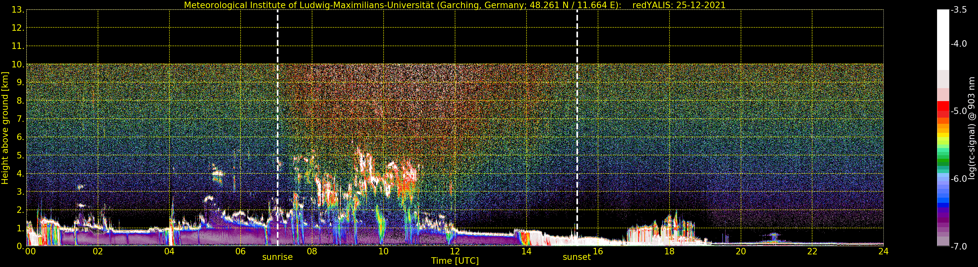This screenshot has height=267, width=978.
Task: Click the 'redYALIS: 25-12-2021' text in title
Action: click(679, 5)
